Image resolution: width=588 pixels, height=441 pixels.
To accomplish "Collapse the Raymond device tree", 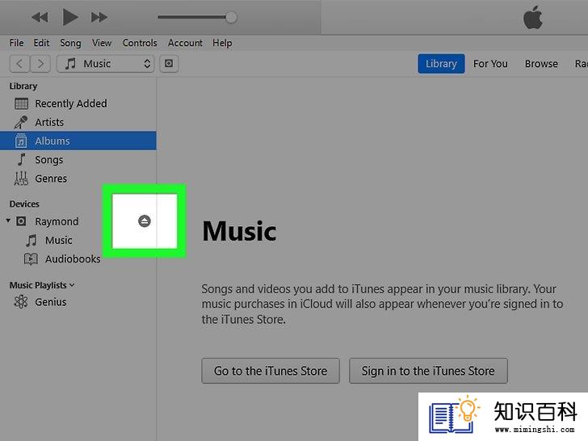I will point(8,220).
